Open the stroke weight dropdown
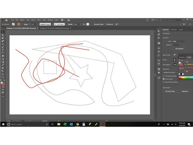This screenshot has height=145, width=193. [x=37, y=24]
